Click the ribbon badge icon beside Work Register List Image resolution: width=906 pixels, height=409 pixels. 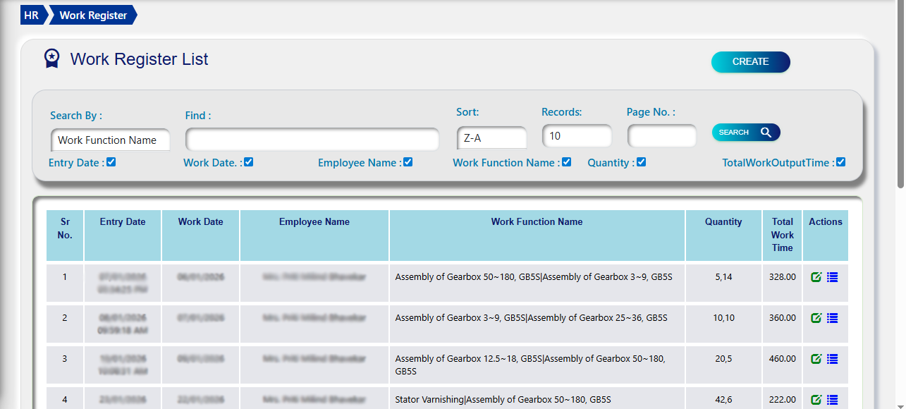50,60
